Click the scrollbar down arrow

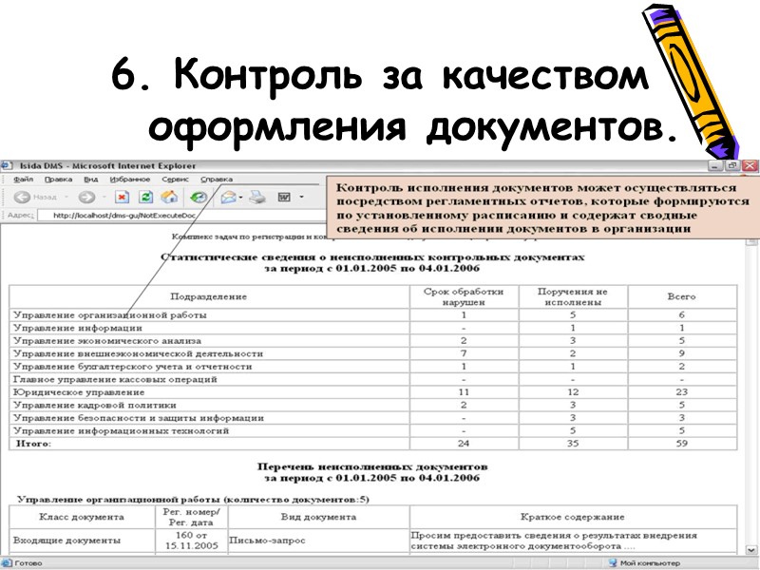[750, 550]
